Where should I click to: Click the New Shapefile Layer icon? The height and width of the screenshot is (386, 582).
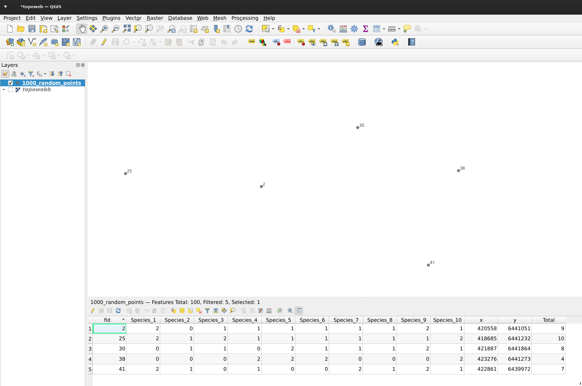tap(32, 42)
